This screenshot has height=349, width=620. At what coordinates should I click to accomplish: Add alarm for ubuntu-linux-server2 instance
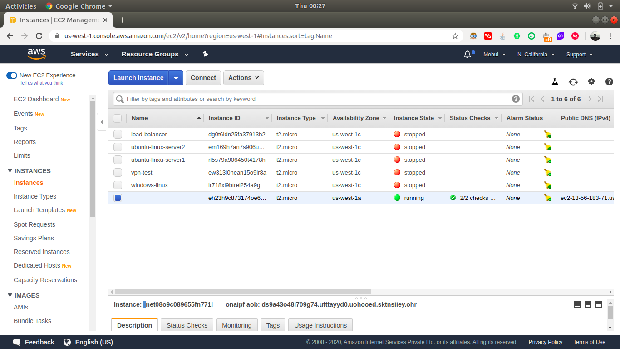point(548,147)
